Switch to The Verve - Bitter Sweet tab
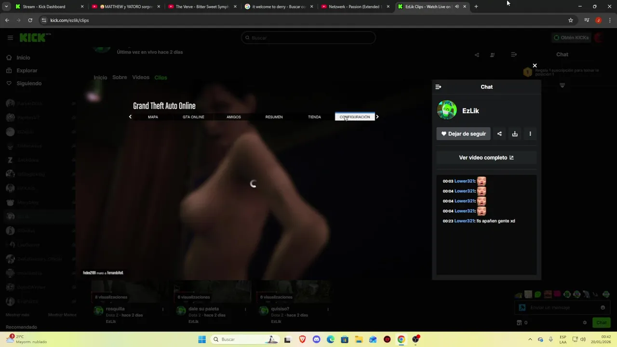The image size is (617, 347). (x=202, y=7)
